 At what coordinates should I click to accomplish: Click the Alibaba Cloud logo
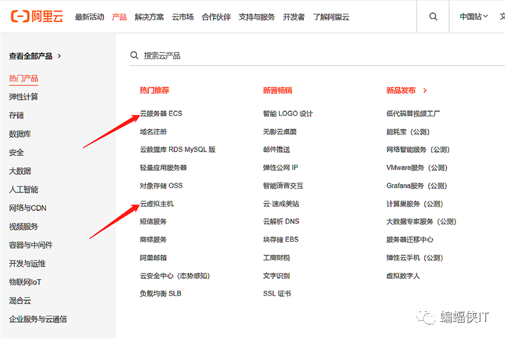click(x=37, y=16)
